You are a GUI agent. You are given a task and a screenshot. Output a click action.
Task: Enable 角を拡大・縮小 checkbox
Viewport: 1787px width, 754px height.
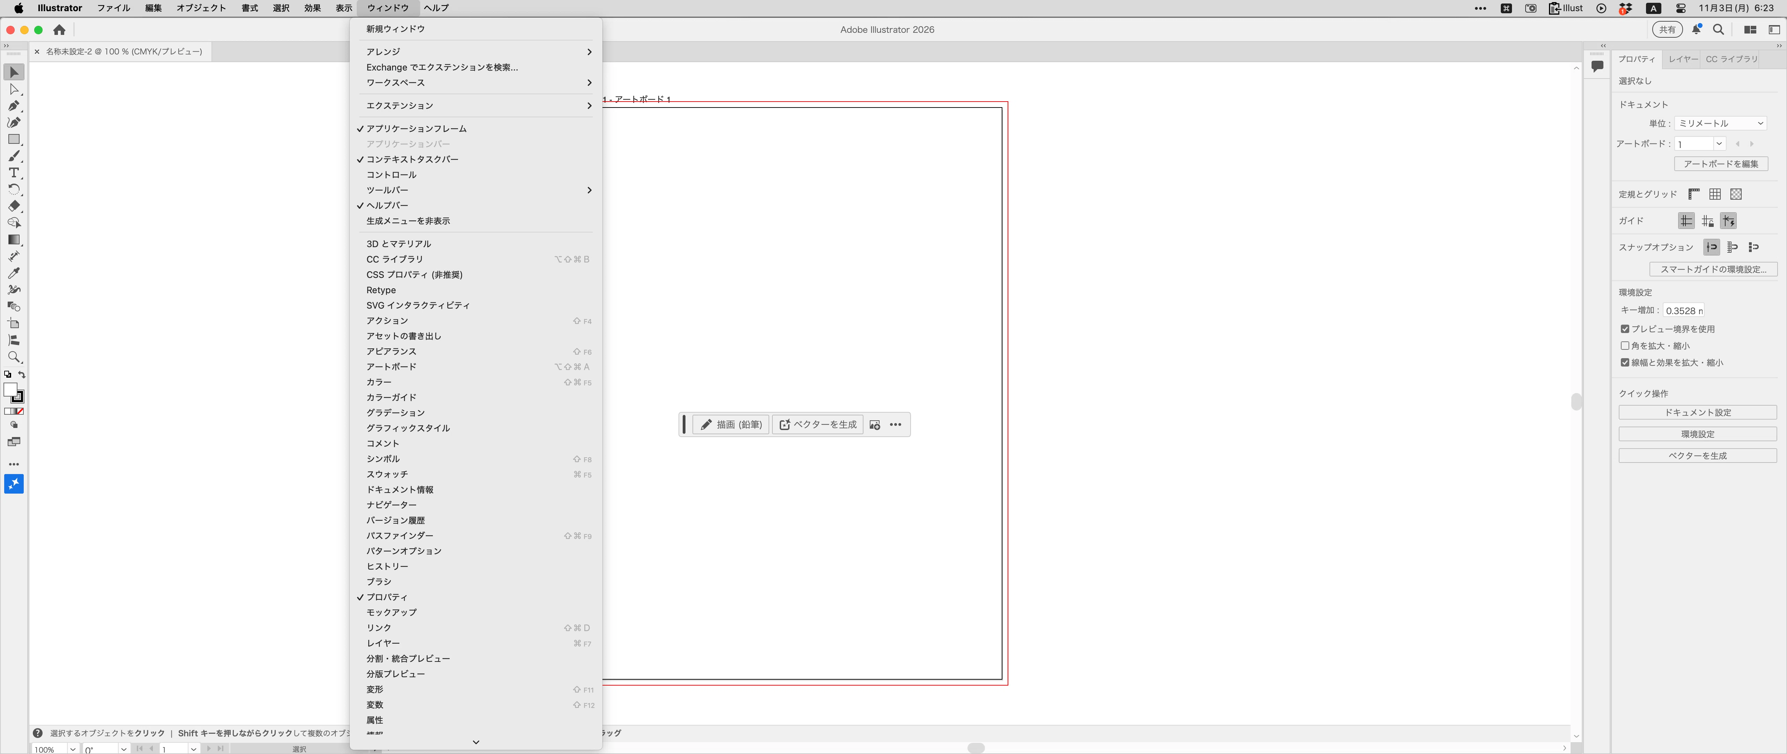(1625, 346)
